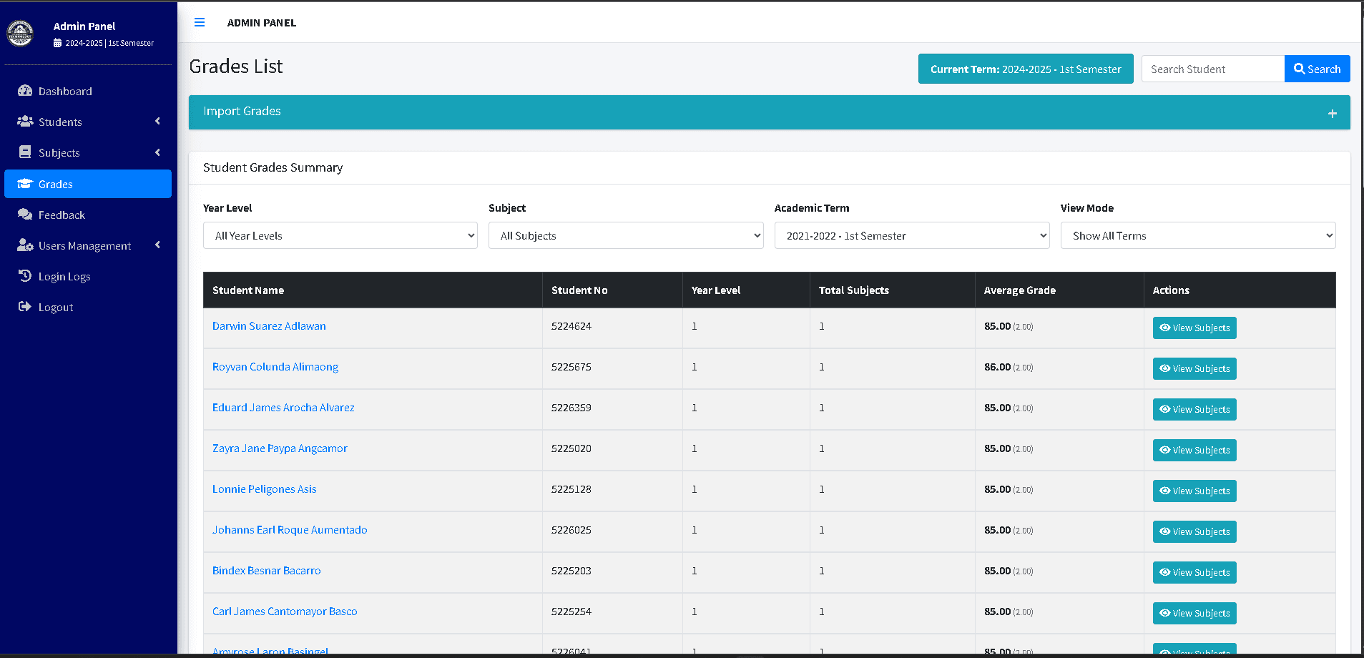Viewport: 1364px width, 658px height.
Task: Click the Logout arrow icon
Action: pyautogui.click(x=25, y=307)
